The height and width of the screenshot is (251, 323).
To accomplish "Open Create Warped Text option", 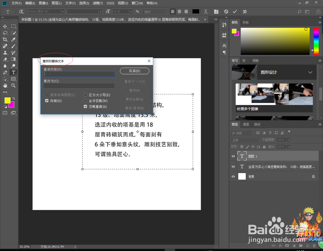I will click(206, 12).
